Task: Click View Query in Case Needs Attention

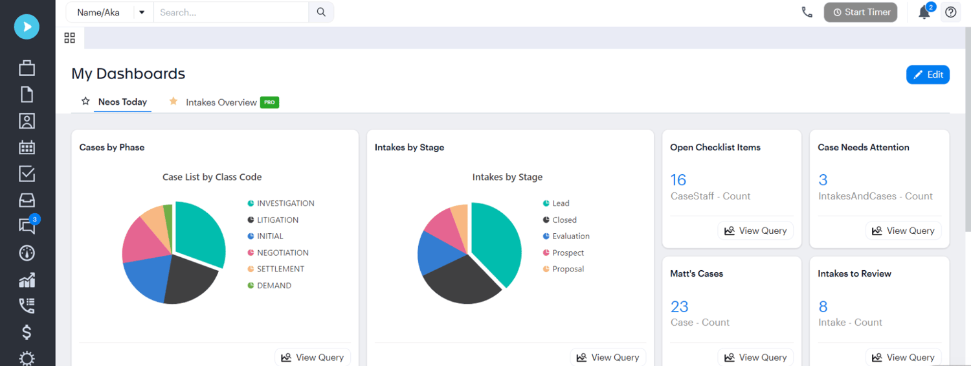Action: pos(903,231)
